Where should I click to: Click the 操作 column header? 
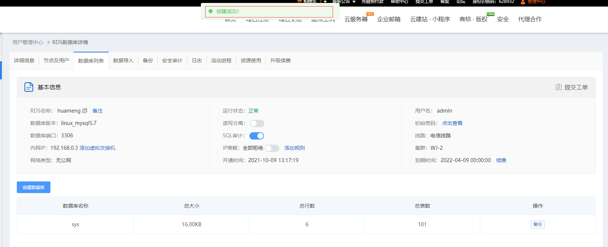click(x=538, y=206)
